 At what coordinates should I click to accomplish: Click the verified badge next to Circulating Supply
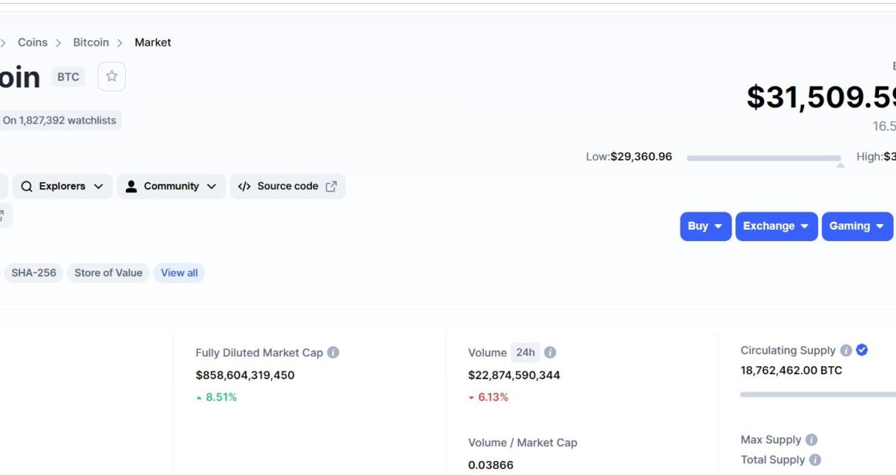pos(862,351)
